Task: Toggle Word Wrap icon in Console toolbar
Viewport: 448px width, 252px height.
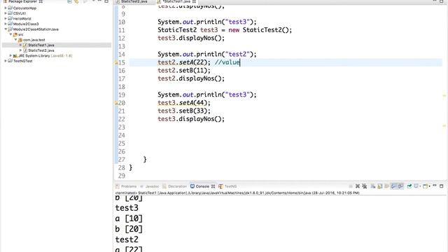Action: pyautogui.click(x=386, y=186)
